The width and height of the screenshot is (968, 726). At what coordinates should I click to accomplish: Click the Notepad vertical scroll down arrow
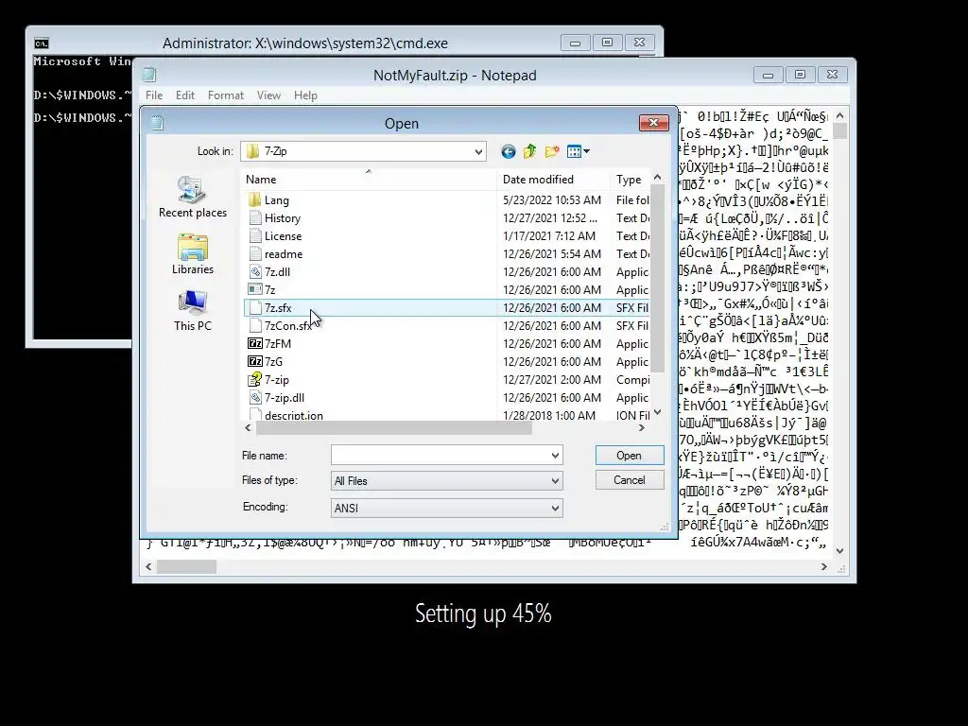(x=839, y=551)
